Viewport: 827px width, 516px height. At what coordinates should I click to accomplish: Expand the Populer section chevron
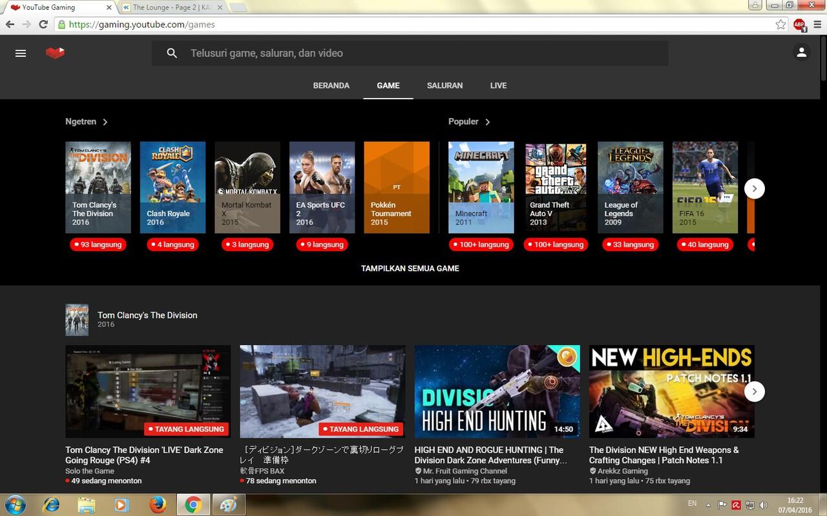[488, 122]
